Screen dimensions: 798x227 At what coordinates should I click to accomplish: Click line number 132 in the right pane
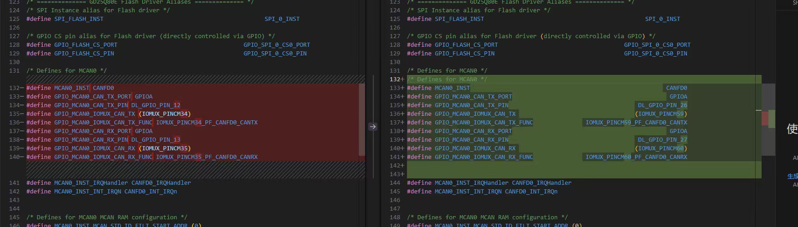coord(394,79)
